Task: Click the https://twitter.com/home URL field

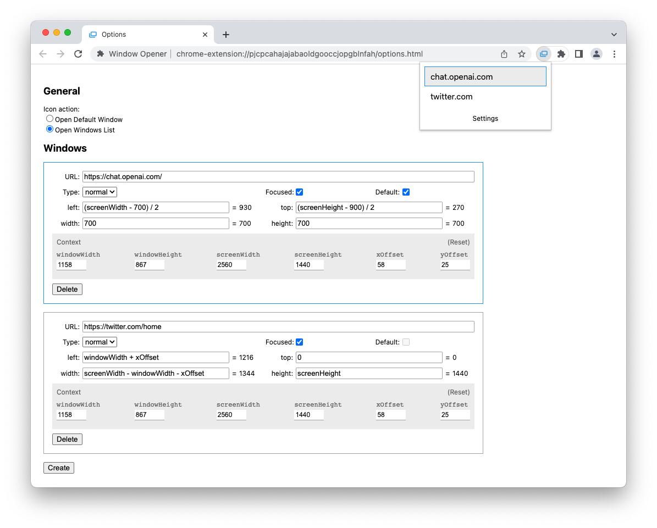Action: point(278,327)
